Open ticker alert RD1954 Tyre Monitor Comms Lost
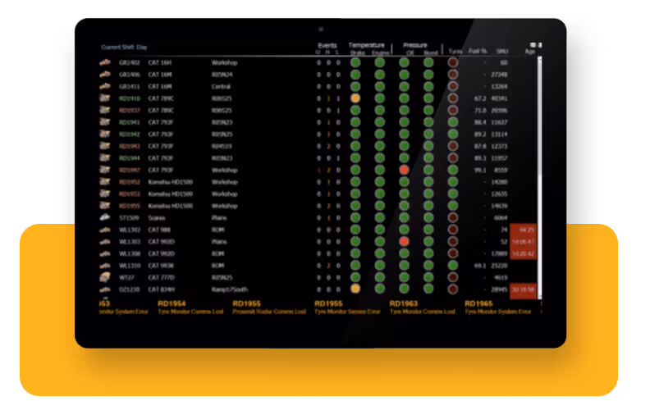The height and width of the screenshot is (401, 650). (x=190, y=308)
